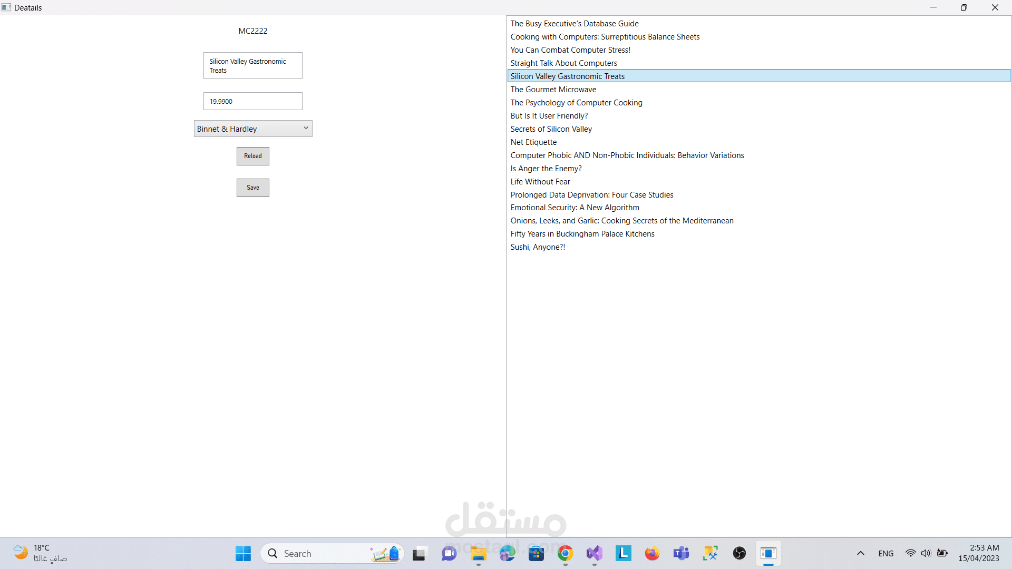Screen dimensions: 1012x569
Task: Select 'The Gourmet Microwave' in the list
Action: [x=553, y=90]
